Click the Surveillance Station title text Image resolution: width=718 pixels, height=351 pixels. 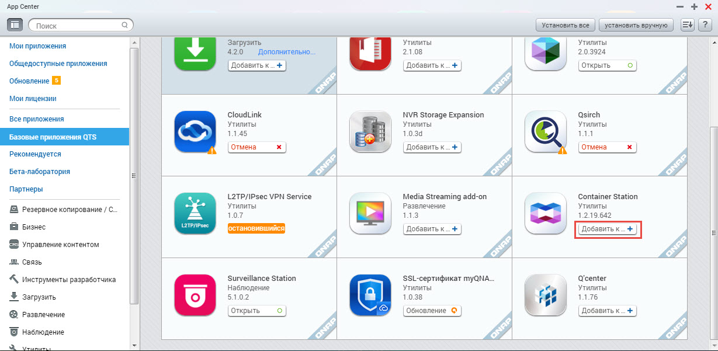point(262,279)
